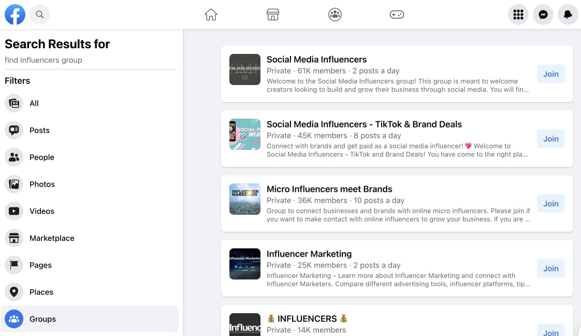Join the Social Media Influencers group
Viewport: 581px width, 336px height.
(550, 74)
